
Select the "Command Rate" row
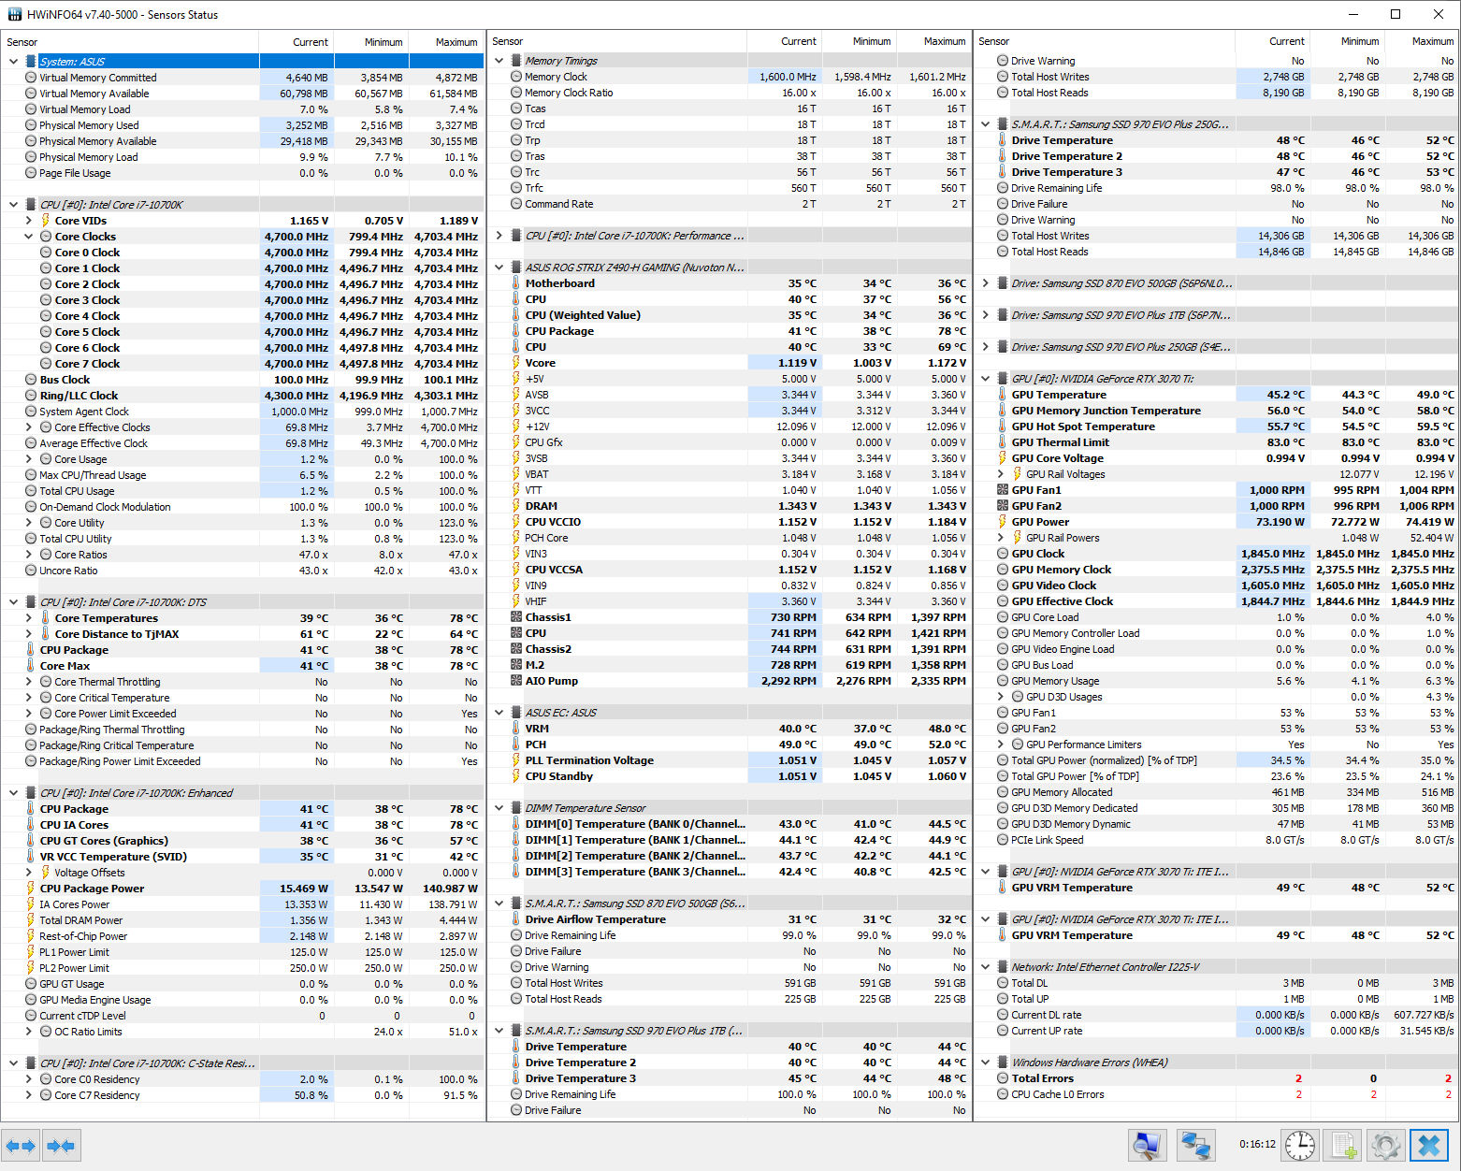tap(730, 204)
